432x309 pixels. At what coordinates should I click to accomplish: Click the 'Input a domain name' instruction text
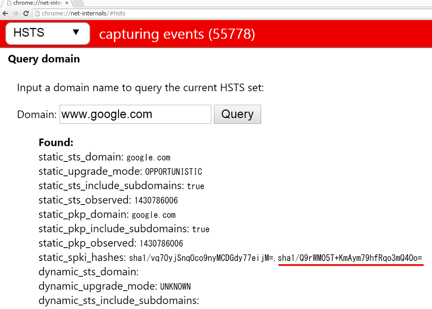(140, 88)
